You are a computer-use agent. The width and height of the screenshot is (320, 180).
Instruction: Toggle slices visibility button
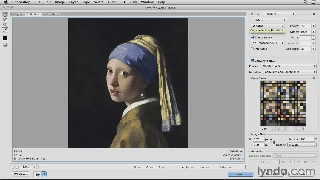[x=5, y=45]
